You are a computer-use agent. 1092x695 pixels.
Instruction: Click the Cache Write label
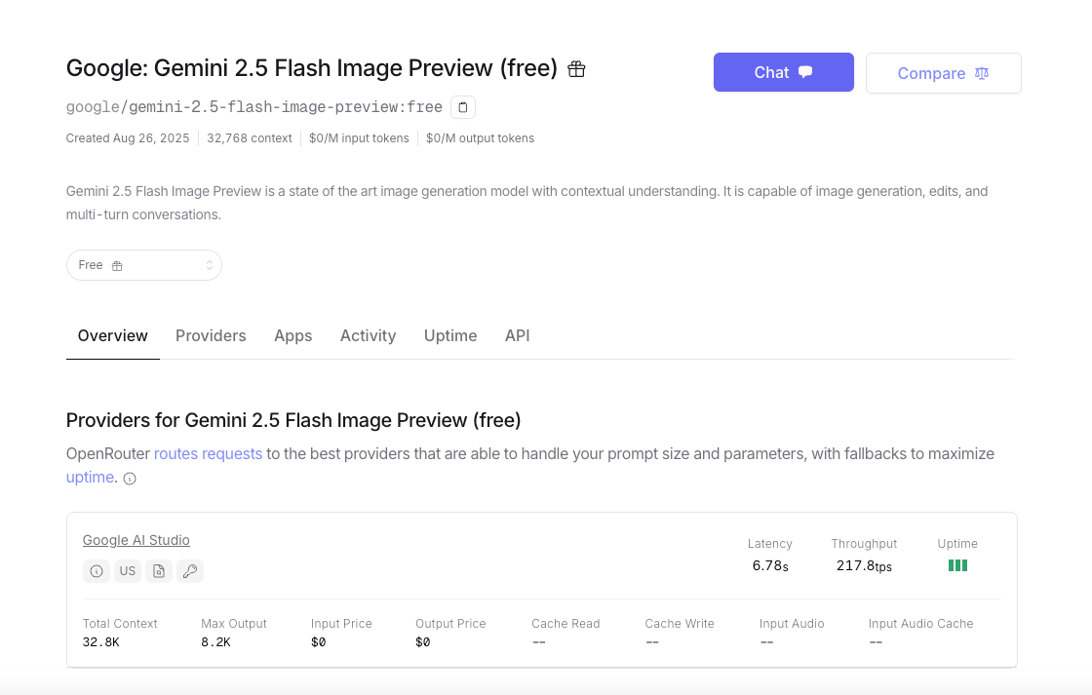[x=680, y=624]
